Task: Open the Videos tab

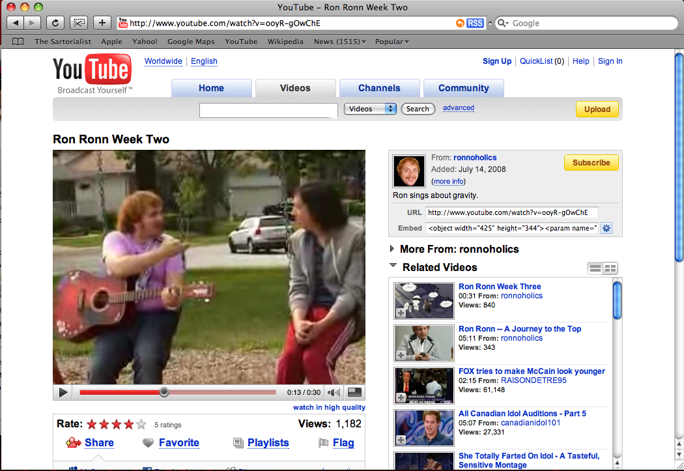Action: 295,88
